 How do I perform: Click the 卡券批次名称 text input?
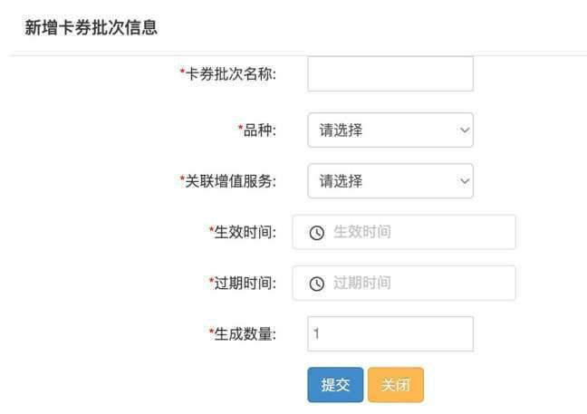pyautogui.click(x=390, y=73)
